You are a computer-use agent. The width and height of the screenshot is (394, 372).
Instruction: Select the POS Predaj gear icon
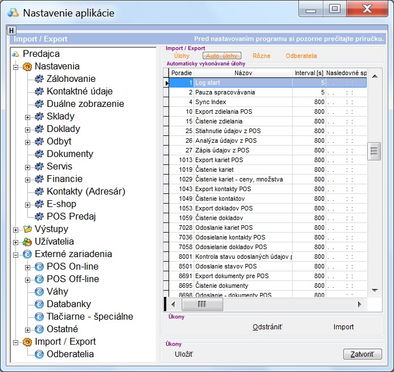pyautogui.click(x=39, y=217)
